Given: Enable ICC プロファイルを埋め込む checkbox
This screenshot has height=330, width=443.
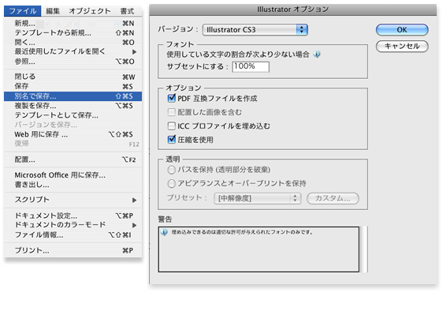Looking at the screenshot, I should [172, 126].
